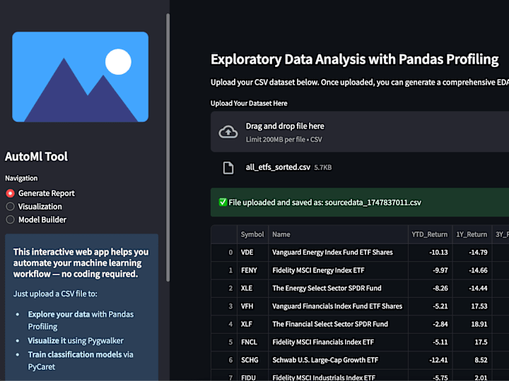Click the FNCL symbol cell
Image resolution: width=509 pixels, height=381 pixels.
[252, 342]
